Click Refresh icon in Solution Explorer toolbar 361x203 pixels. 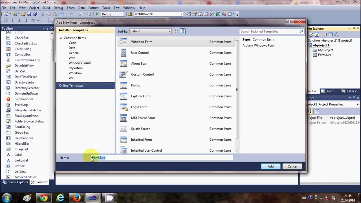tap(317, 34)
